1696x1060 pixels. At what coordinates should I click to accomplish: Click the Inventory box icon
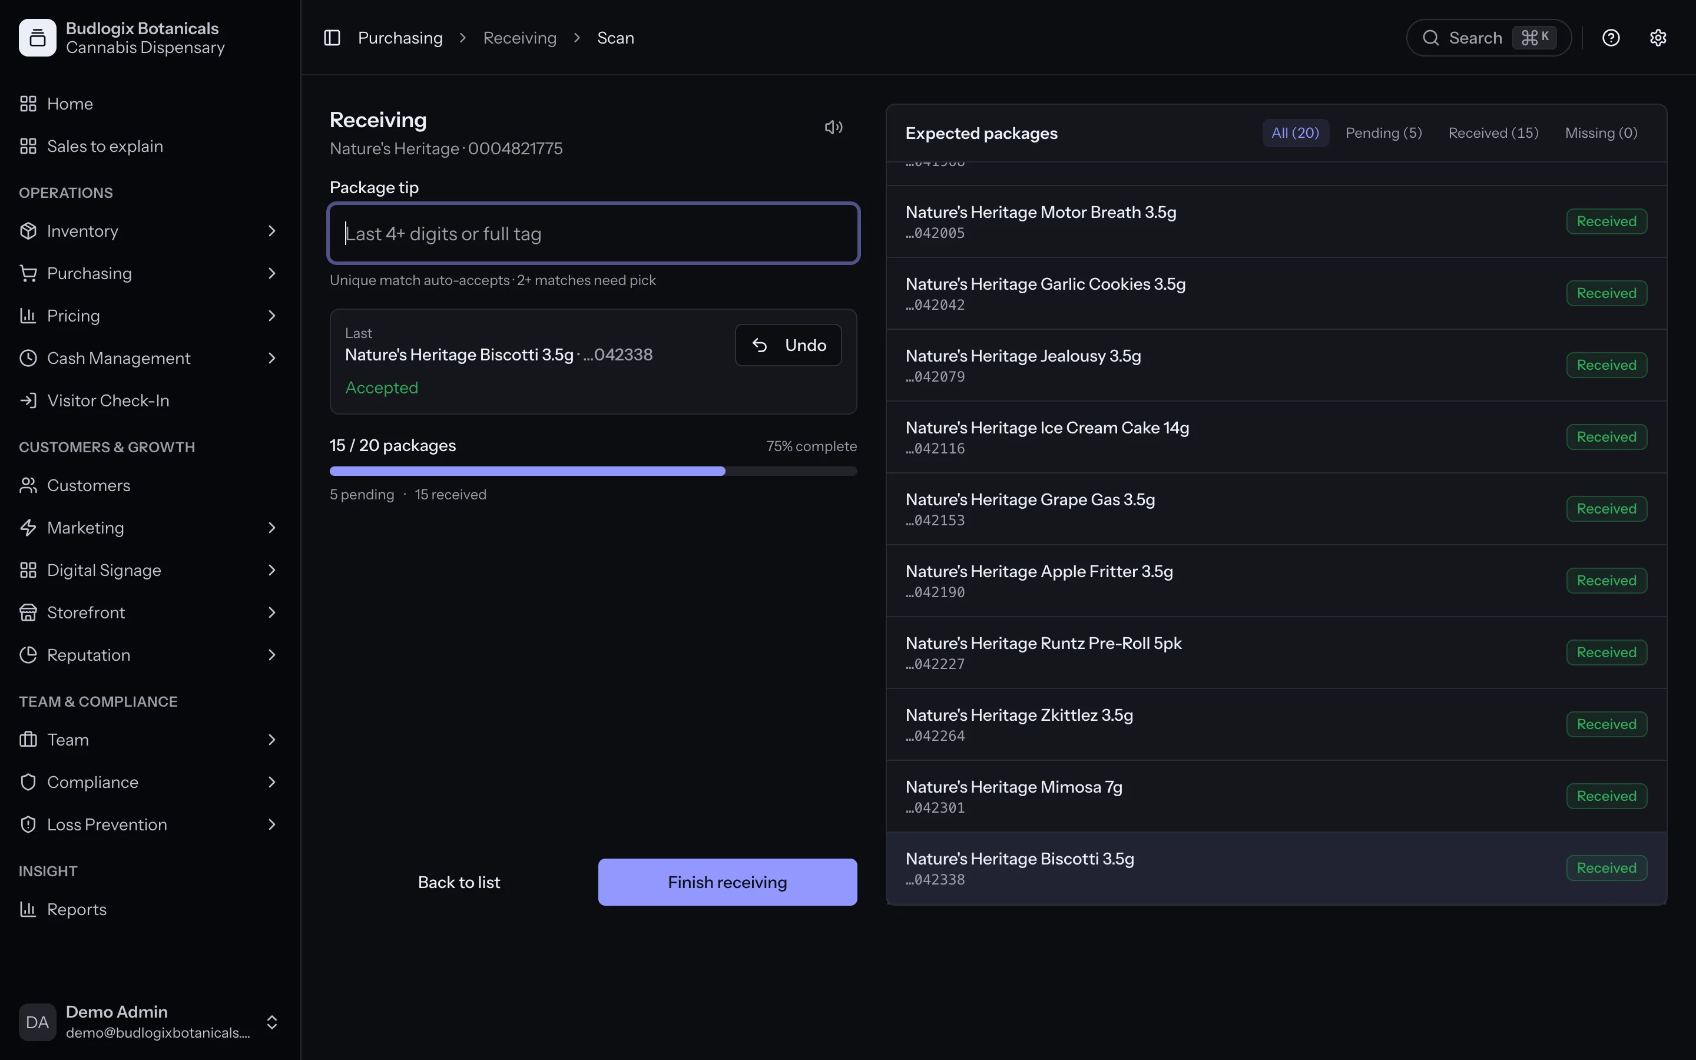(28, 231)
